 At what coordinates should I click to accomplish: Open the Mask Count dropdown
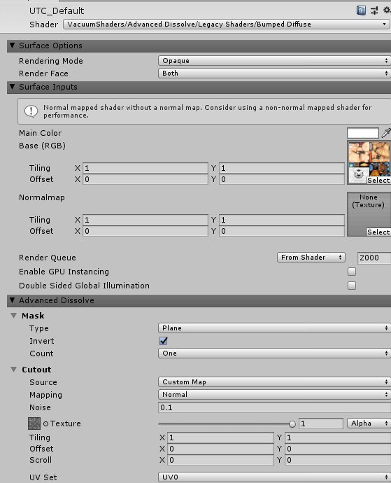tap(274, 353)
